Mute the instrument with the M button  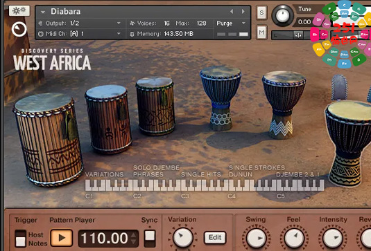tap(261, 32)
